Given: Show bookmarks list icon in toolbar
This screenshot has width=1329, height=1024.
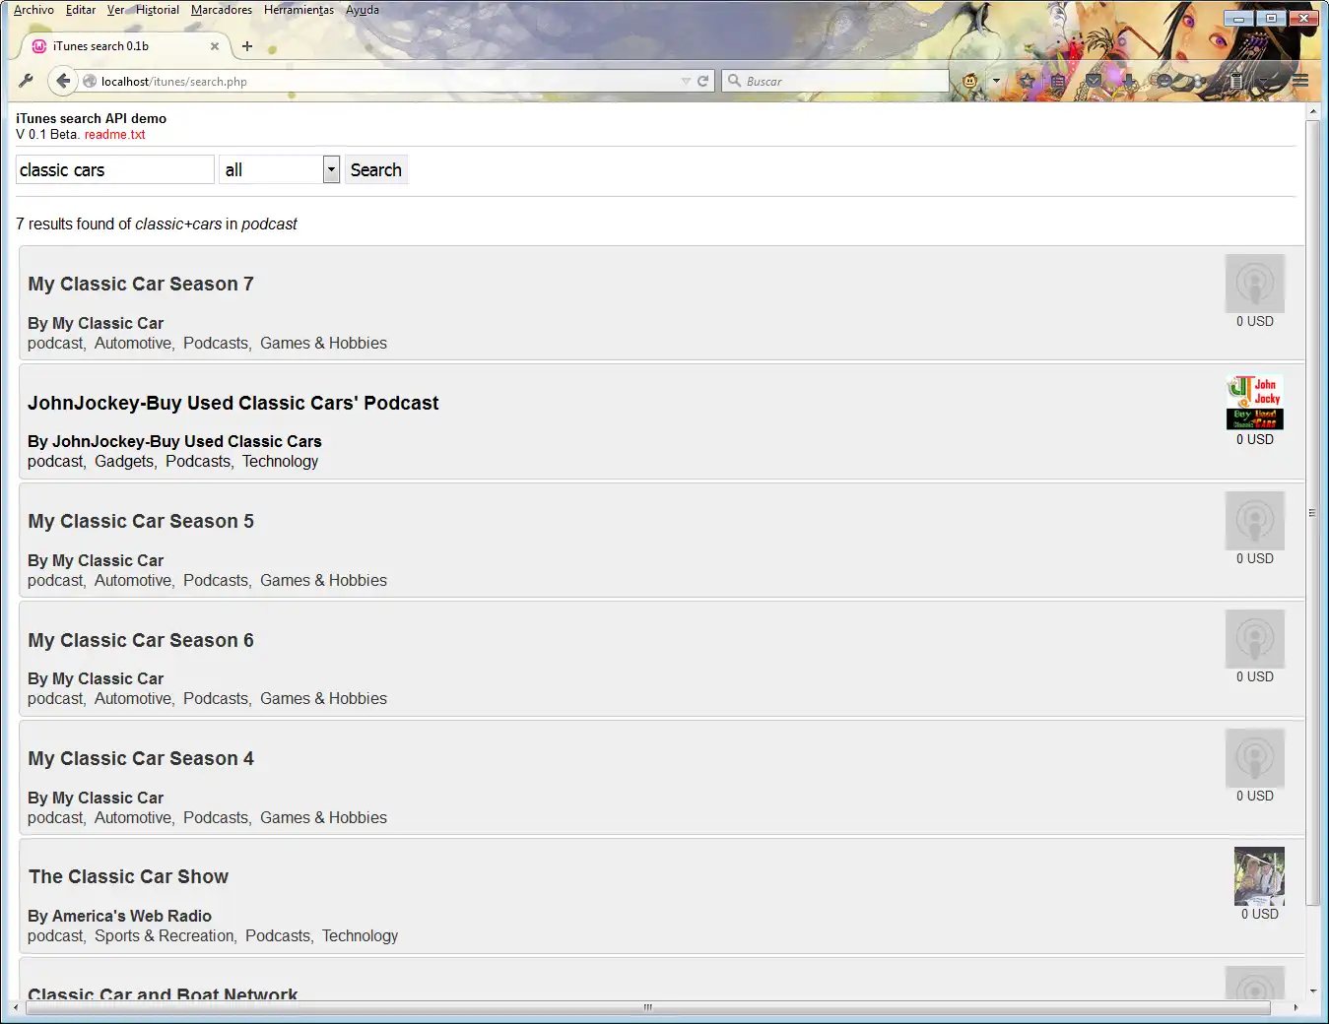Looking at the screenshot, I should 1058,81.
